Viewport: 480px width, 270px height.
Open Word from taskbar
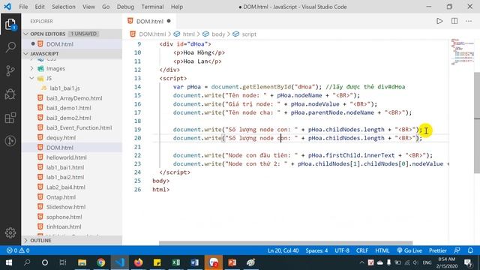tap(194, 262)
